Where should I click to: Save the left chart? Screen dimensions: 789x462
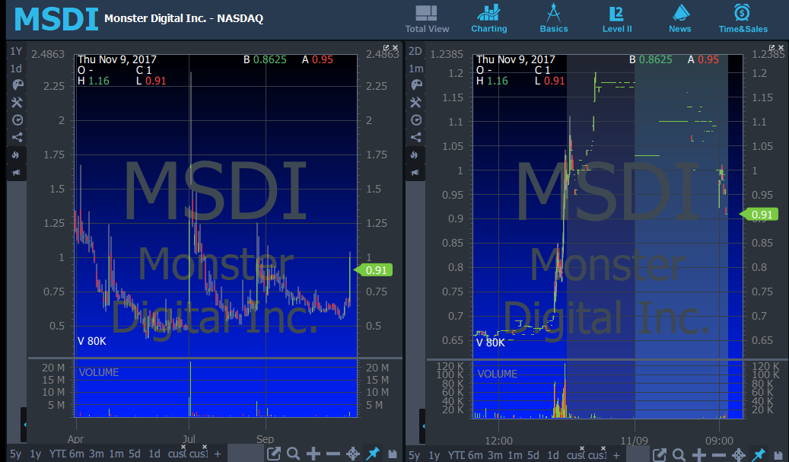click(x=393, y=454)
